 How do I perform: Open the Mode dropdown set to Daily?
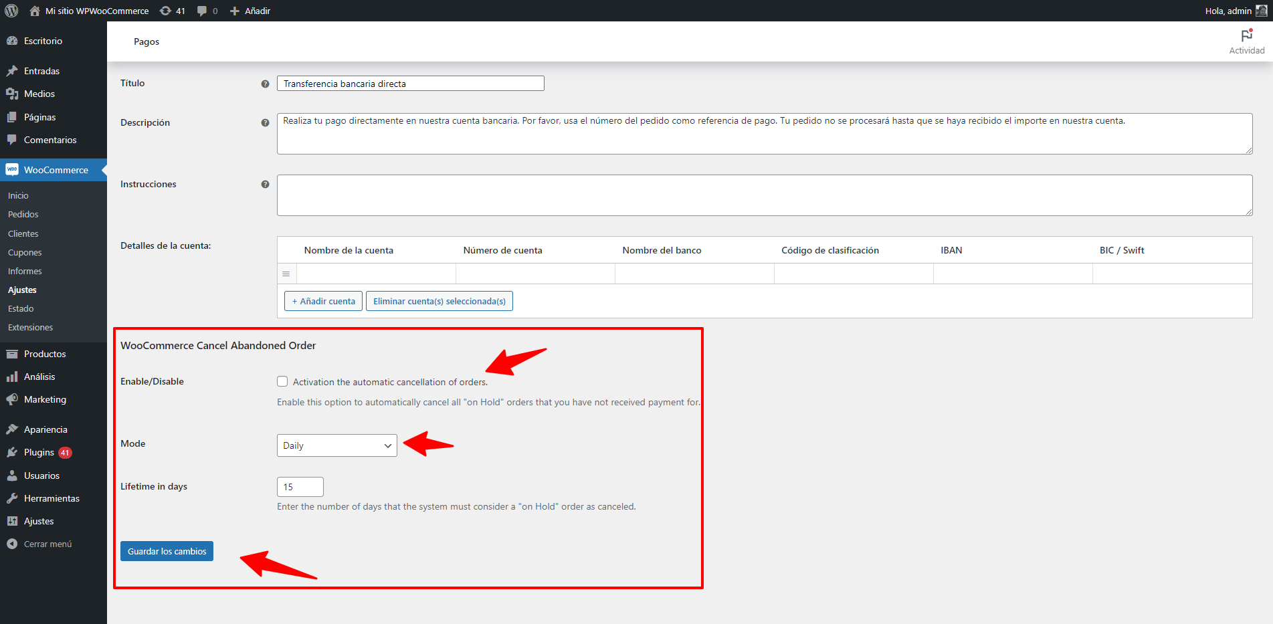click(337, 445)
